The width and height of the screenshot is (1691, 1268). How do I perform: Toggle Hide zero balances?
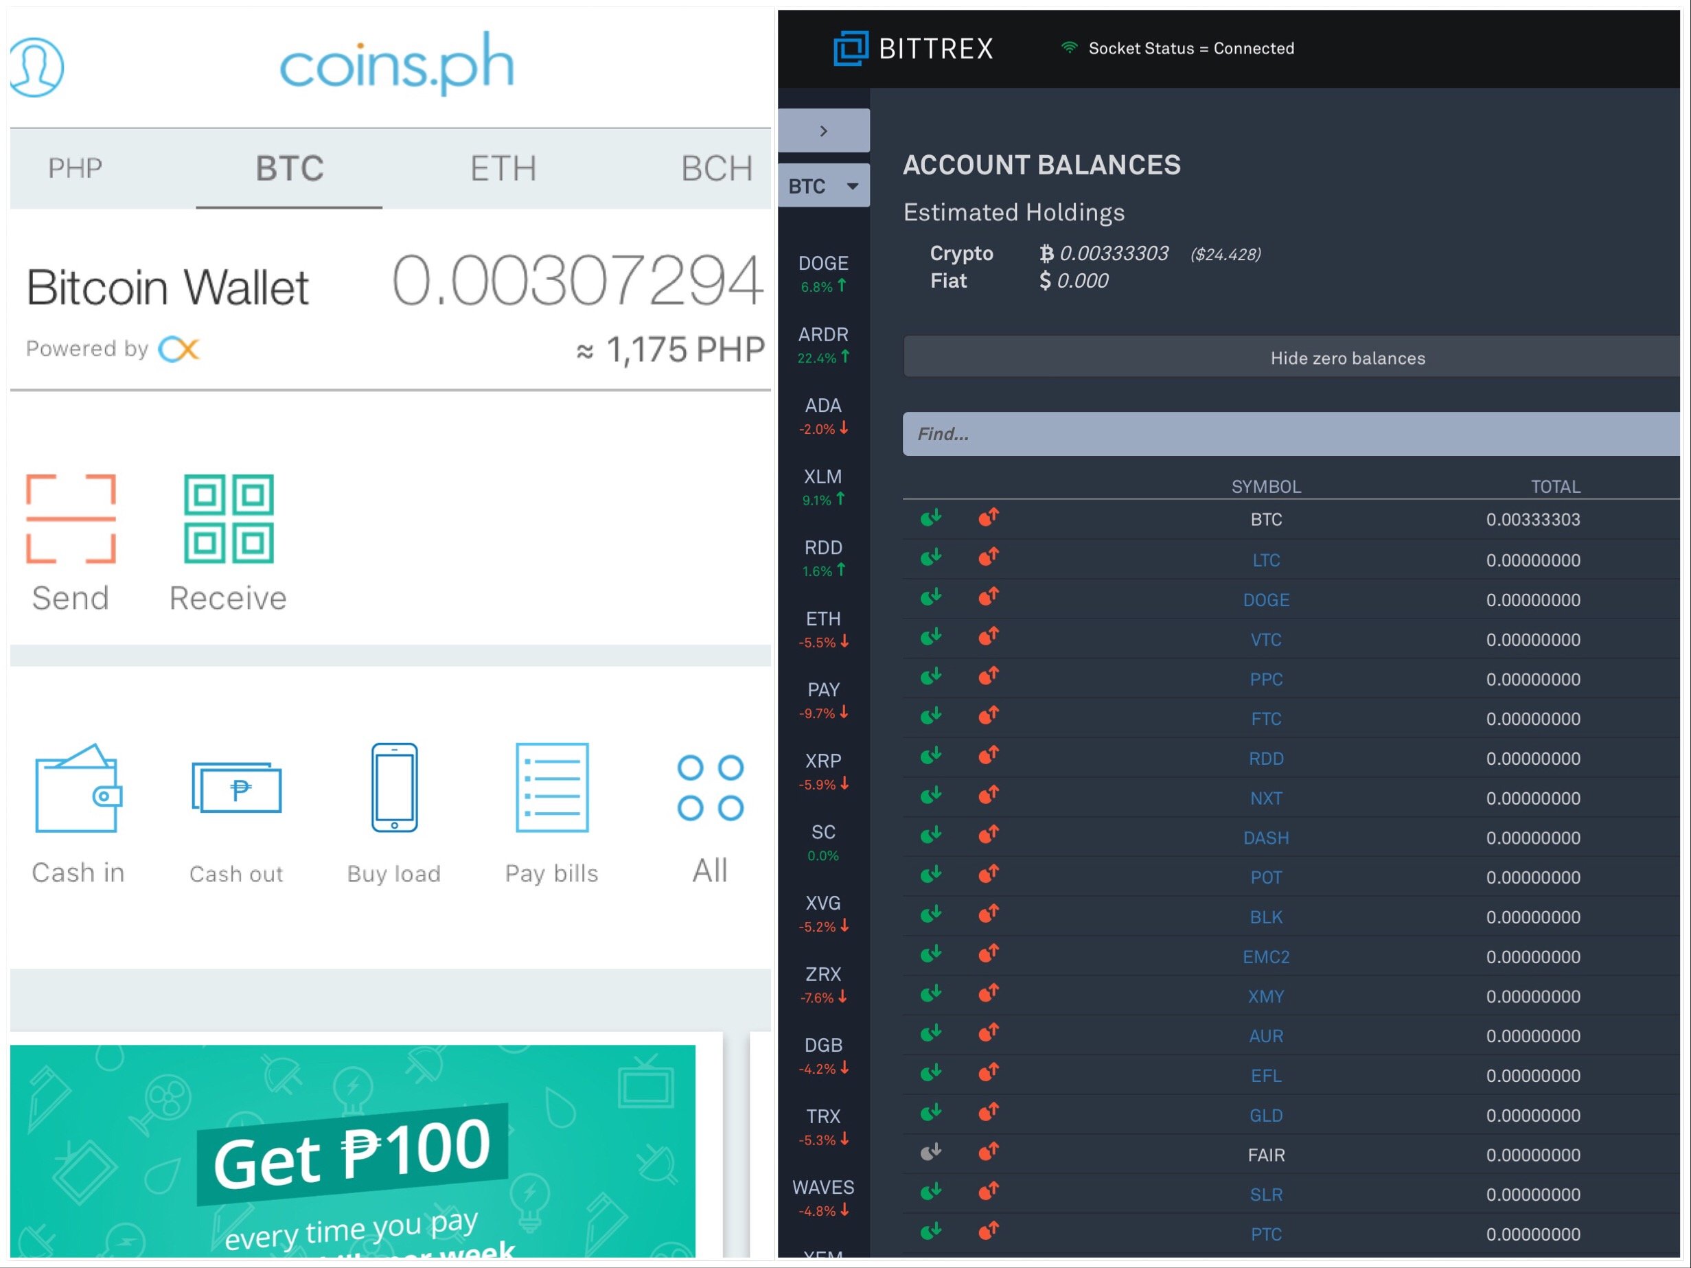coord(1347,358)
